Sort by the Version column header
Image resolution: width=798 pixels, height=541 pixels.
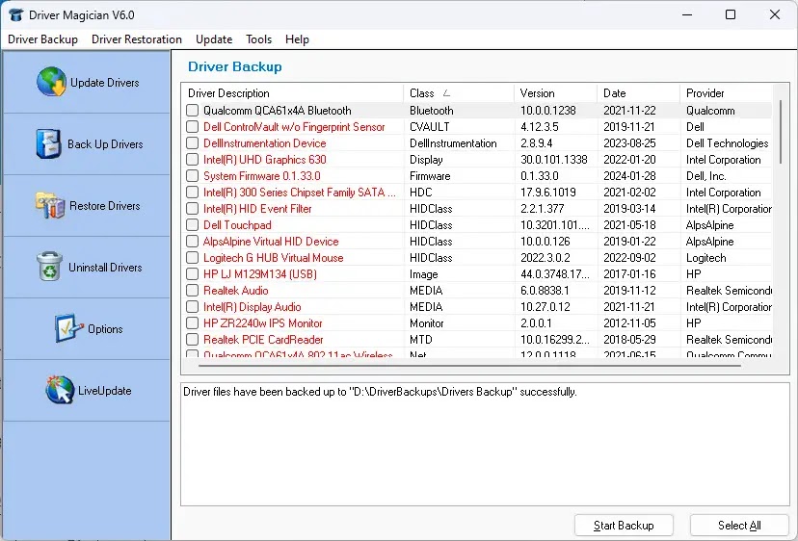556,93
